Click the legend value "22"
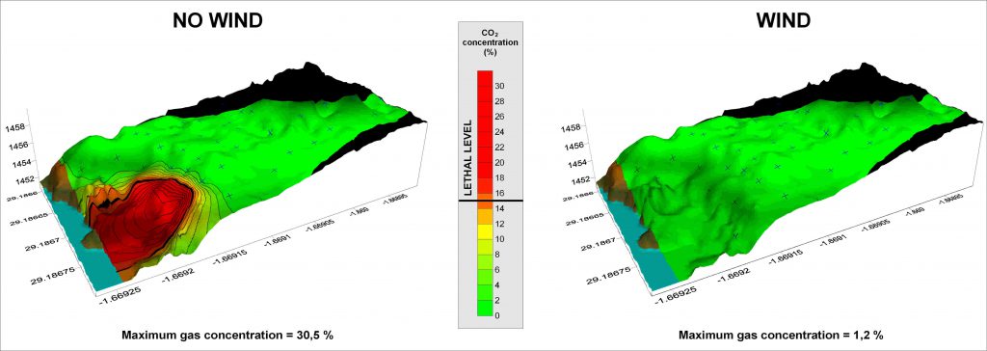 (x=501, y=148)
